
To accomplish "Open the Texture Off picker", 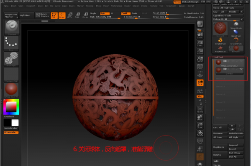I will [x=11, y=75].
